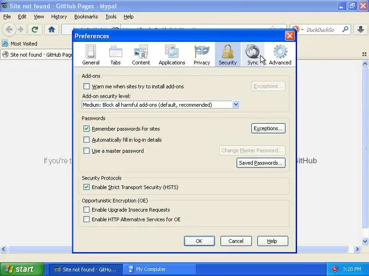
Task: Click the search magnifier icon
Action: coord(345,29)
